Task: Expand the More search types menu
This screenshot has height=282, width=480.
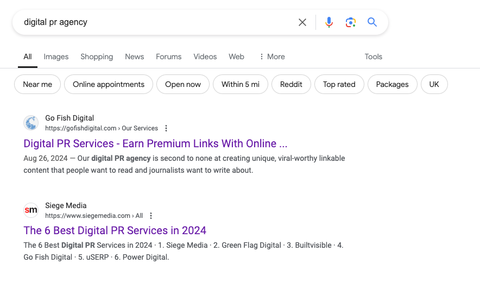Action: pos(272,57)
